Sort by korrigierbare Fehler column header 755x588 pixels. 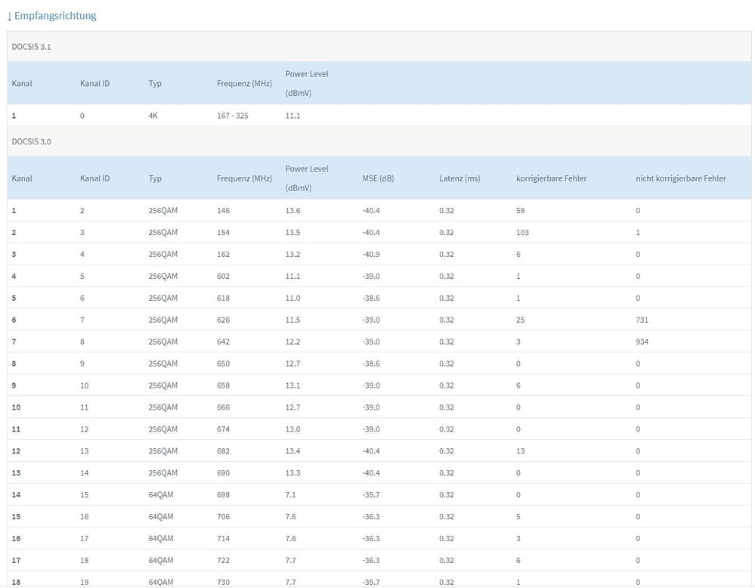(551, 178)
